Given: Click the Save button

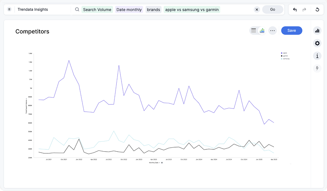Looking at the screenshot, I should click(291, 30).
